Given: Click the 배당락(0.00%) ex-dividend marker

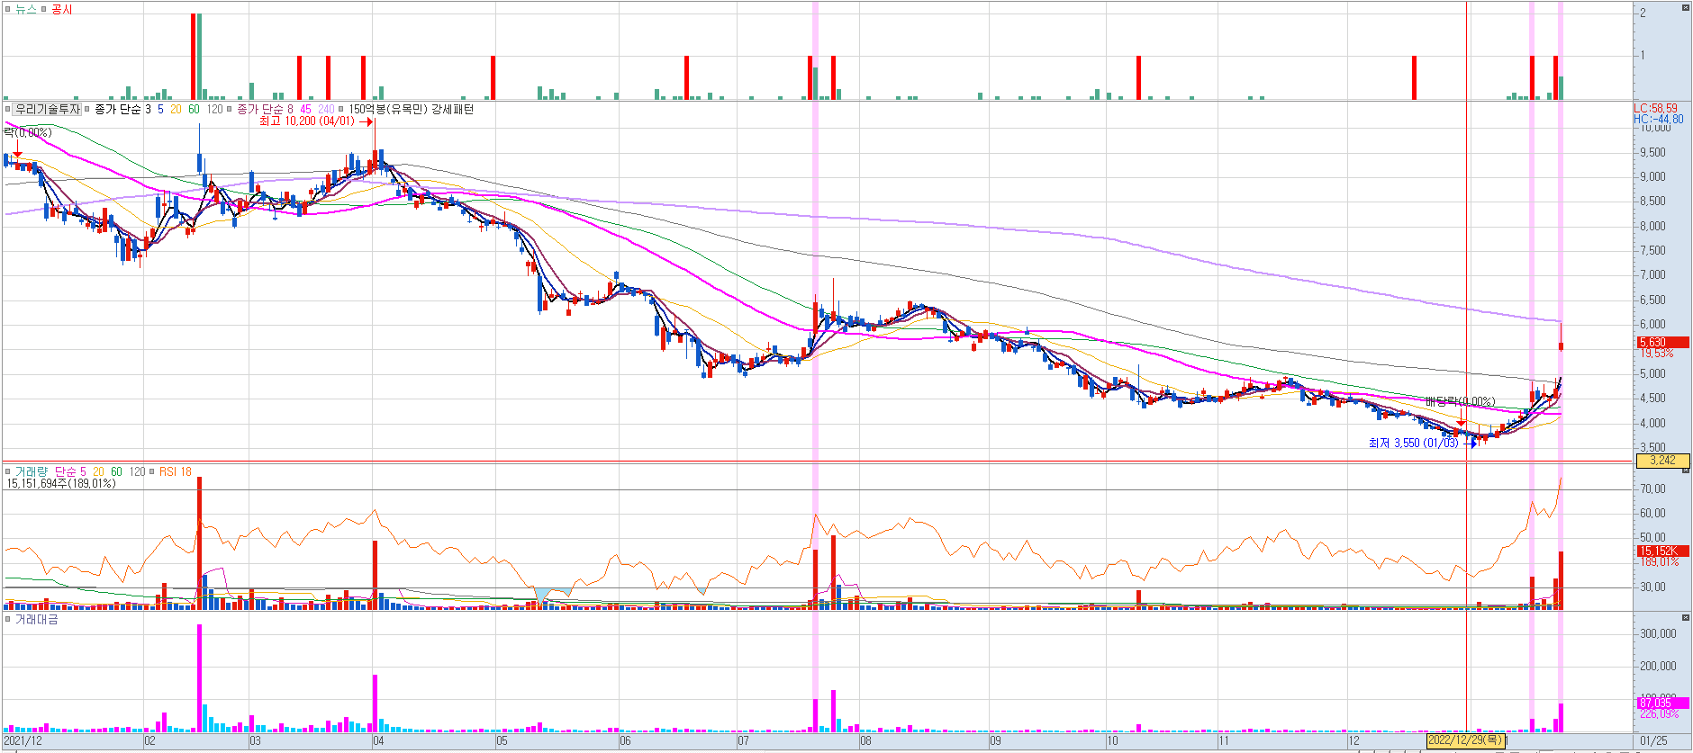Looking at the screenshot, I should [x=1460, y=401].
